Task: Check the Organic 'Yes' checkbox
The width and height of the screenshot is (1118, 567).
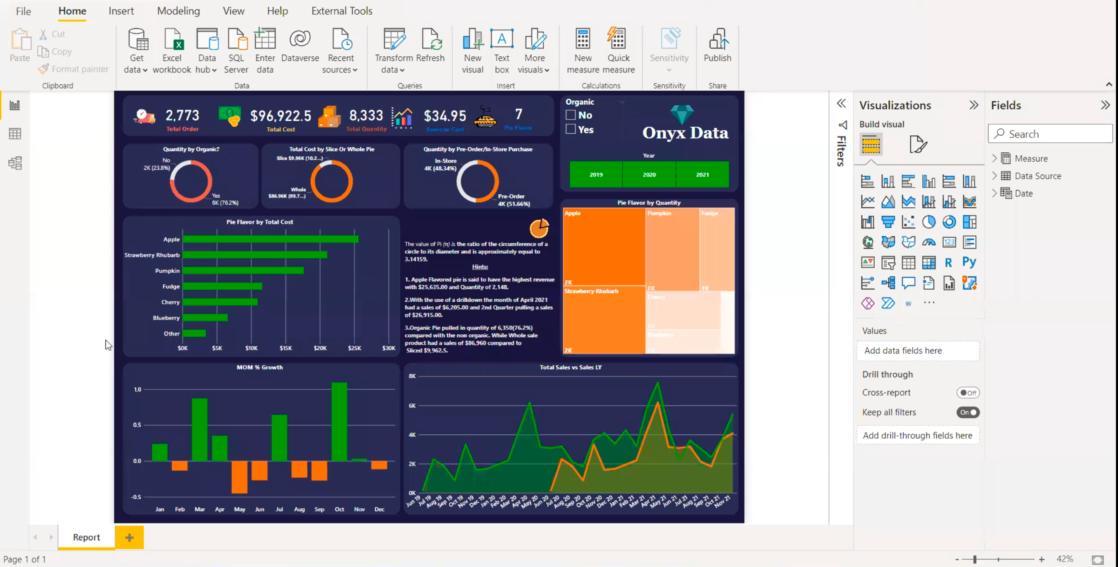Action: click(x=571, y=130)
